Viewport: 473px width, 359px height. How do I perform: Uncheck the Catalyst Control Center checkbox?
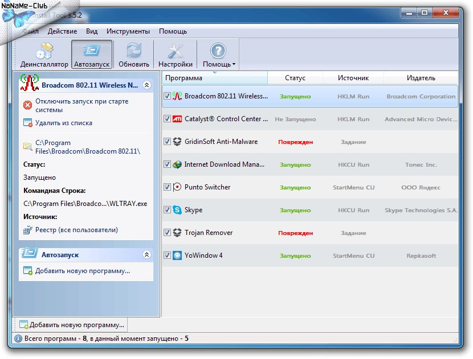point(167,119)
